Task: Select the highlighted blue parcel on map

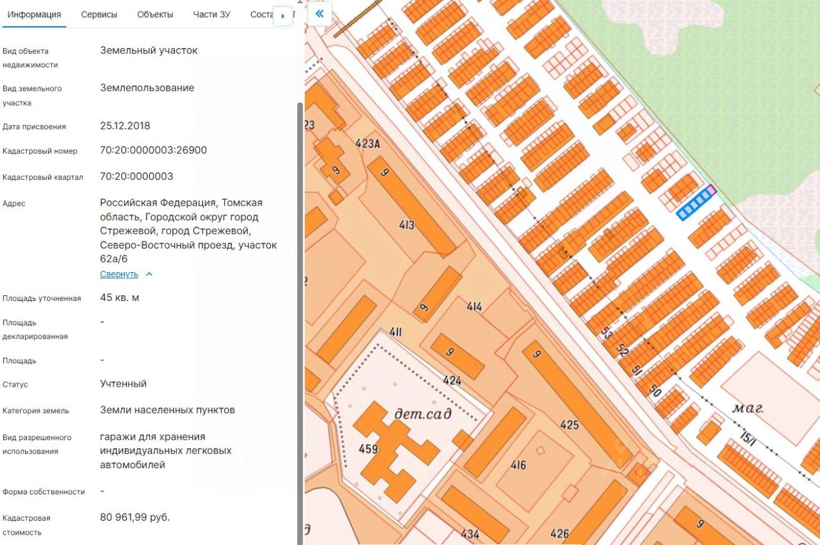Action: point(695,204)
